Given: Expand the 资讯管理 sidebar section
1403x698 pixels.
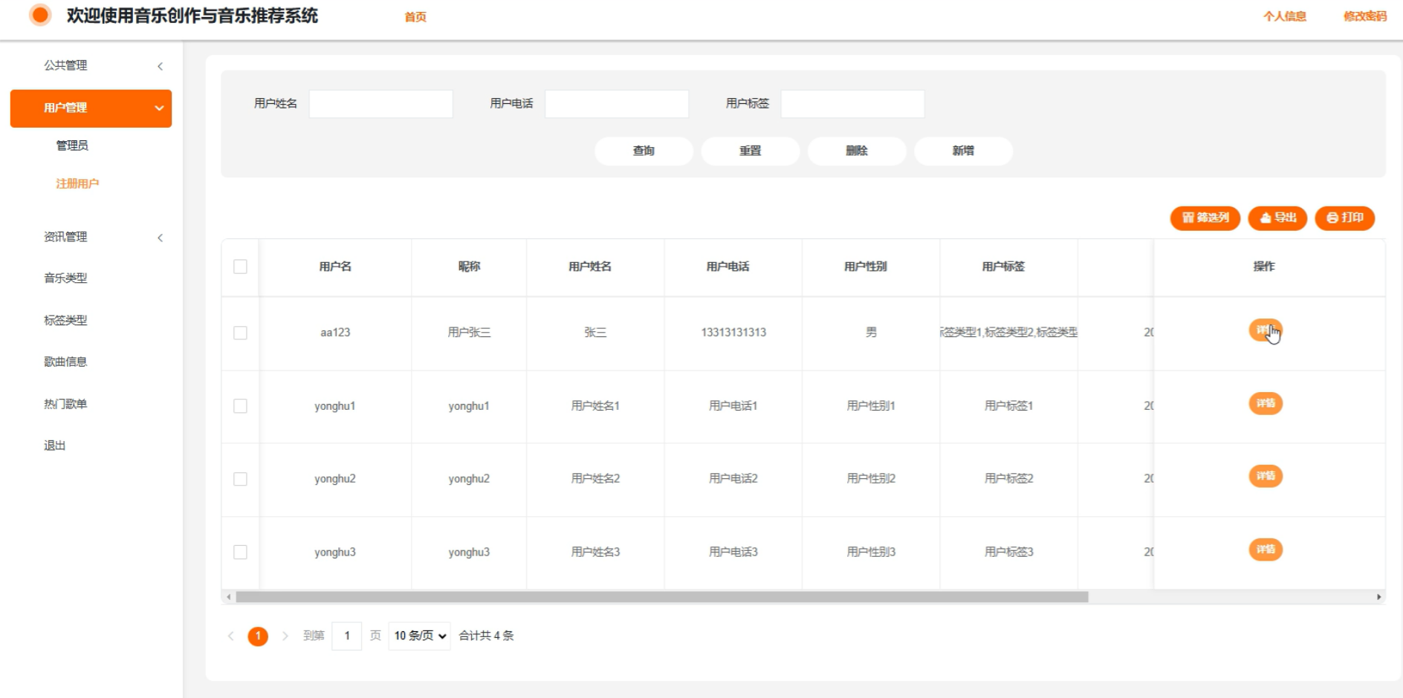Looking at the screenshot, I should (91, 237).
